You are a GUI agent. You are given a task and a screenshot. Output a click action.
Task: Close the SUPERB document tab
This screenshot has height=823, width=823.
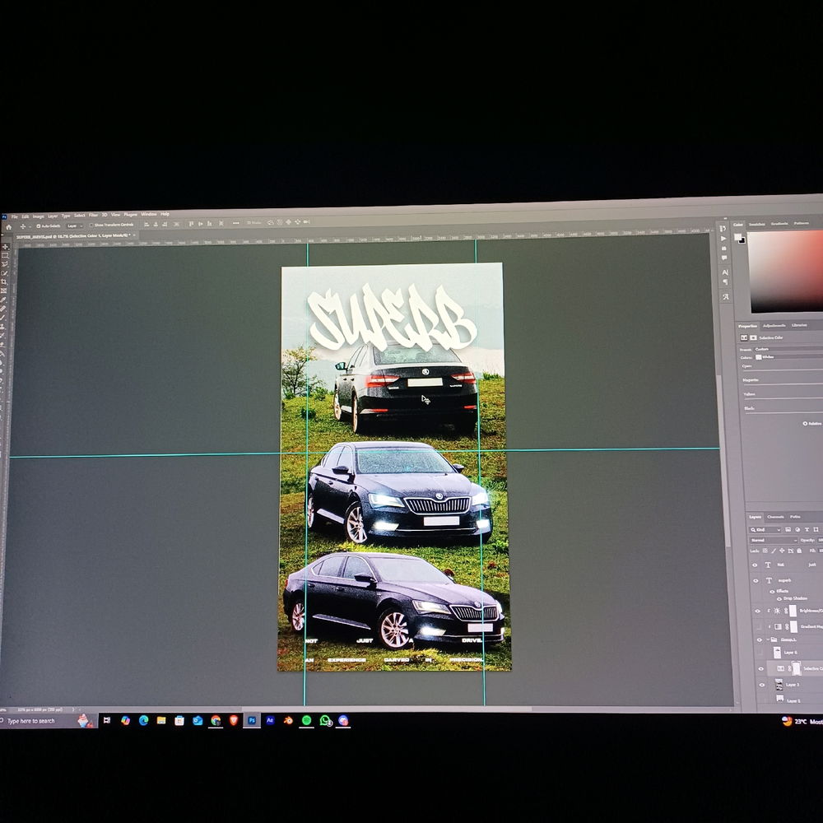pos(134,235)
